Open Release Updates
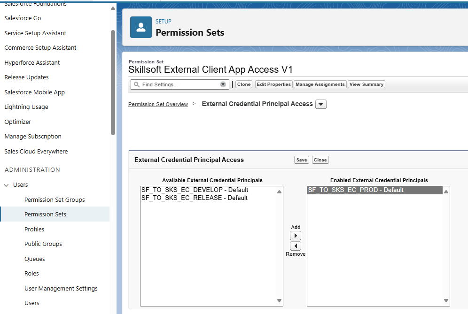Viewport: 468px width, 314px height. tap(26, 77)
